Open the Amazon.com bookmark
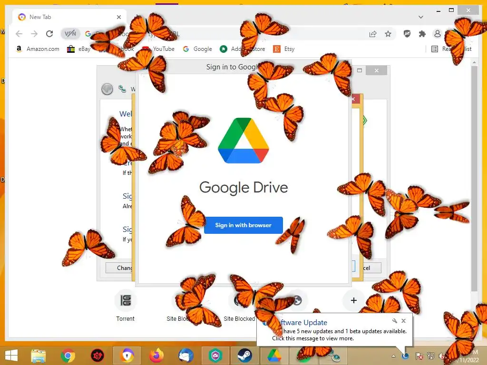Image resolution: width=487 pixels, height=365 pixels. coord(38,49)
